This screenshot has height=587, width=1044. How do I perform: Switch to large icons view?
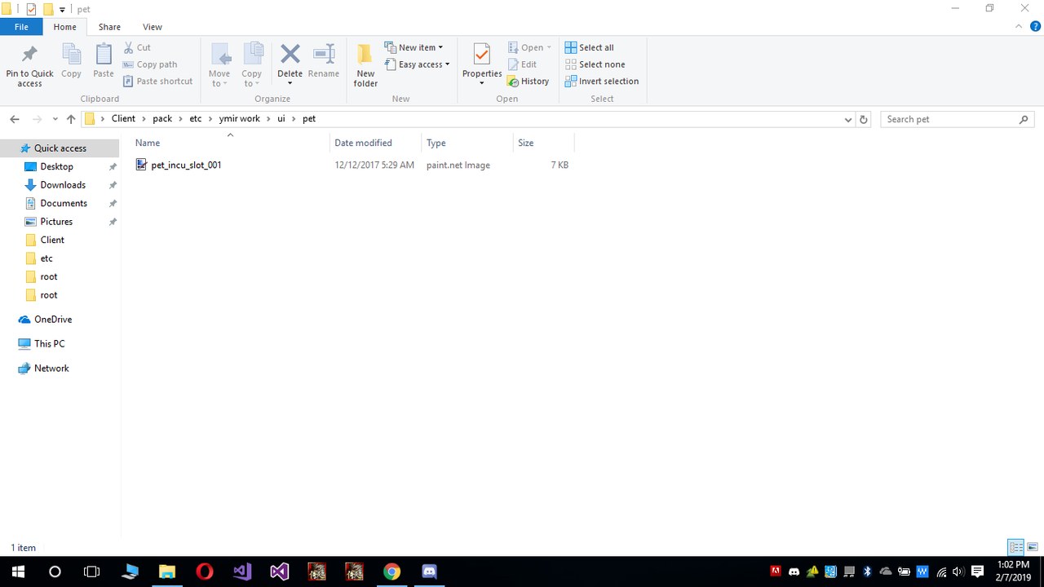(x=1033, y=547)
